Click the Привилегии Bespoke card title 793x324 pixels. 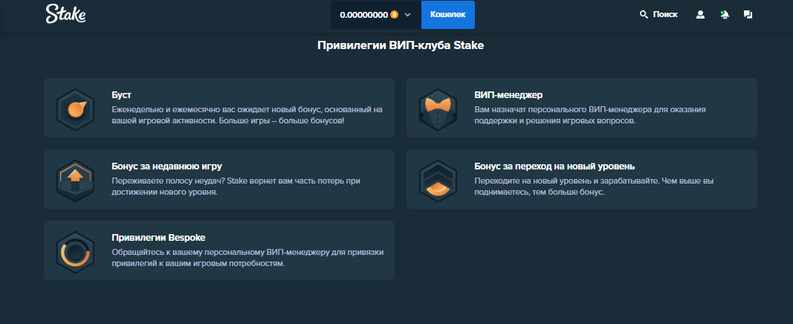(158, 238)
